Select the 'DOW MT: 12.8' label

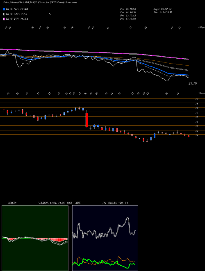pyautogui.click(x=16, y=14)
